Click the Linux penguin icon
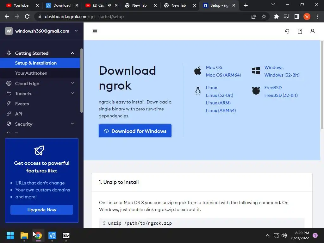324x243 pixels. tap(198, 91)
